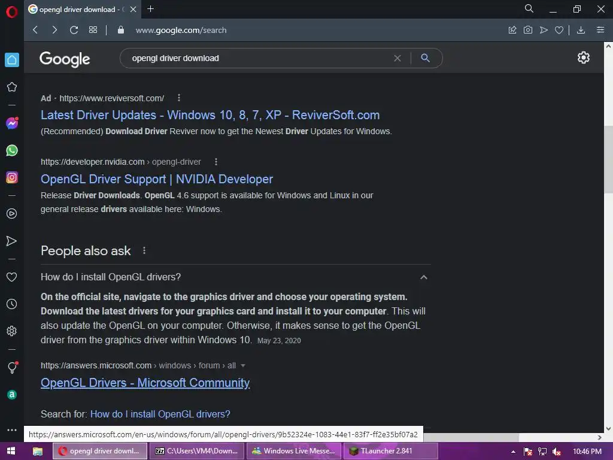This screenshot has height=460, width=613.
Task: Open Action Center flag tray icon
Action: click(528, 452)
